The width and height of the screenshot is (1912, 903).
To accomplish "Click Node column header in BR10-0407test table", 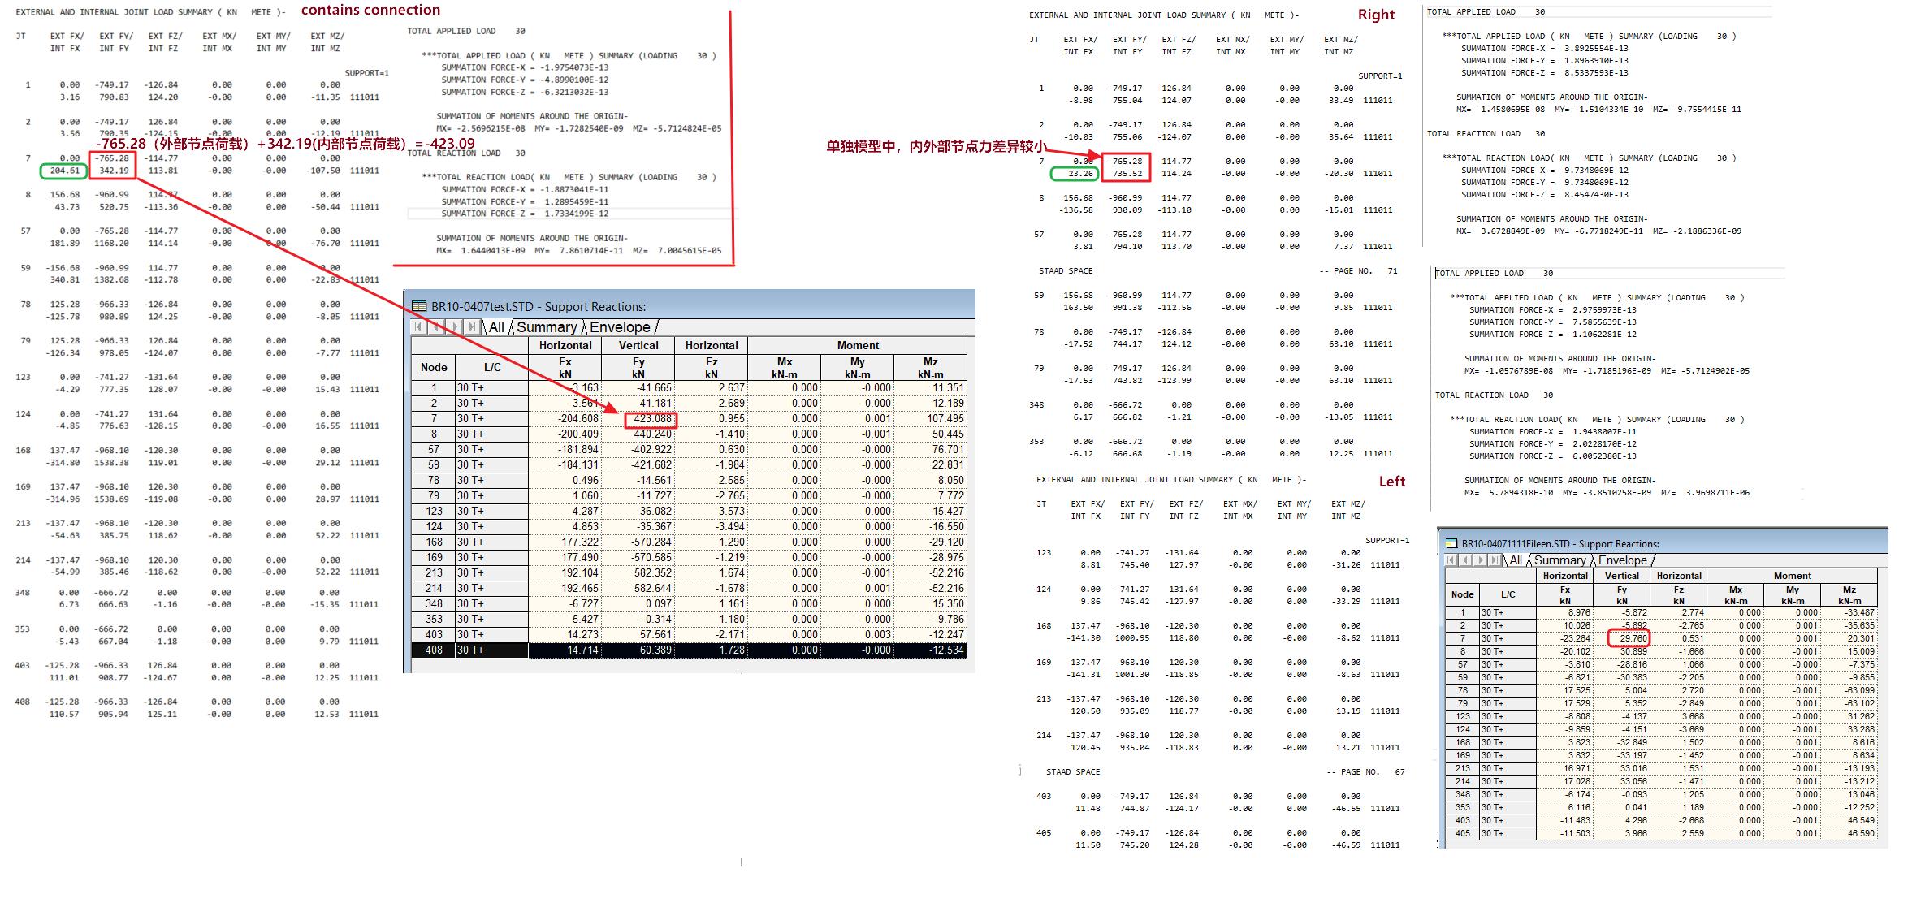I will click(x=434, y=367).
